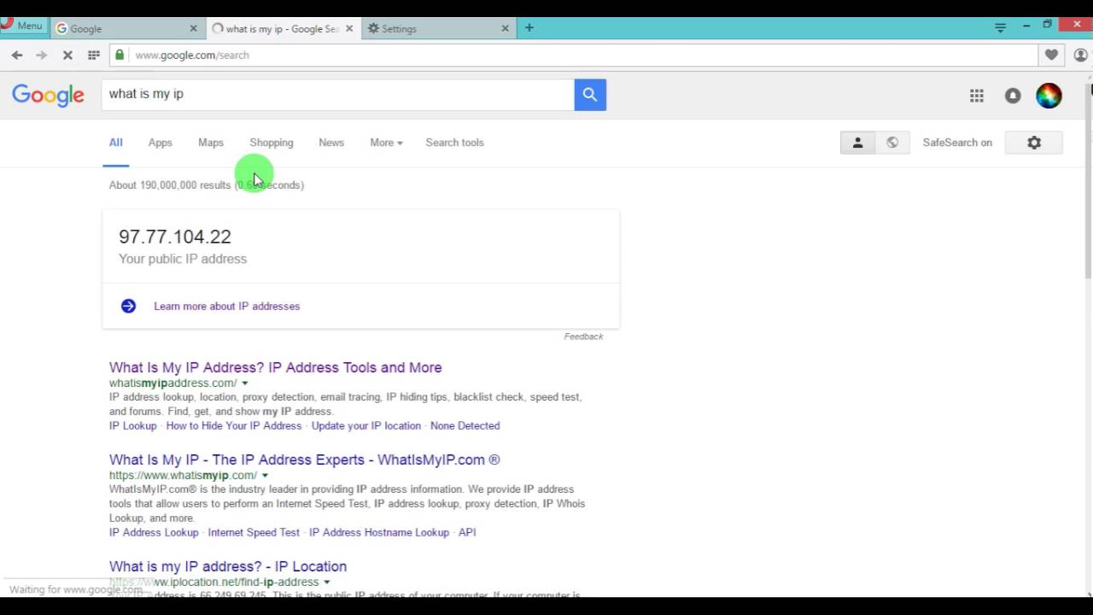
Task: Expand the More search categories dropdown
Action: coord(386,143)
